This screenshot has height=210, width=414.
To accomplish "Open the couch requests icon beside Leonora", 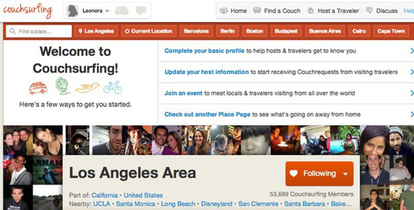I will pos(122,11).
